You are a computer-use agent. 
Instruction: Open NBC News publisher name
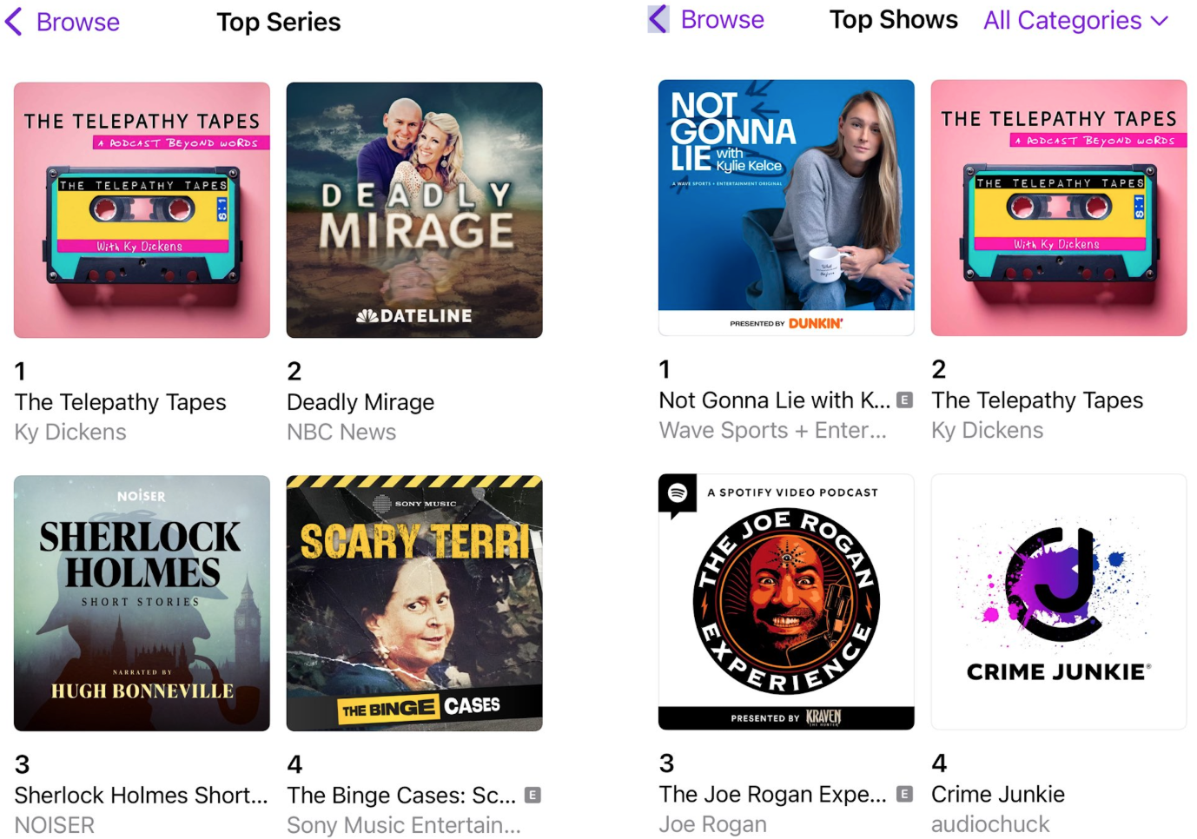(341, 432)
